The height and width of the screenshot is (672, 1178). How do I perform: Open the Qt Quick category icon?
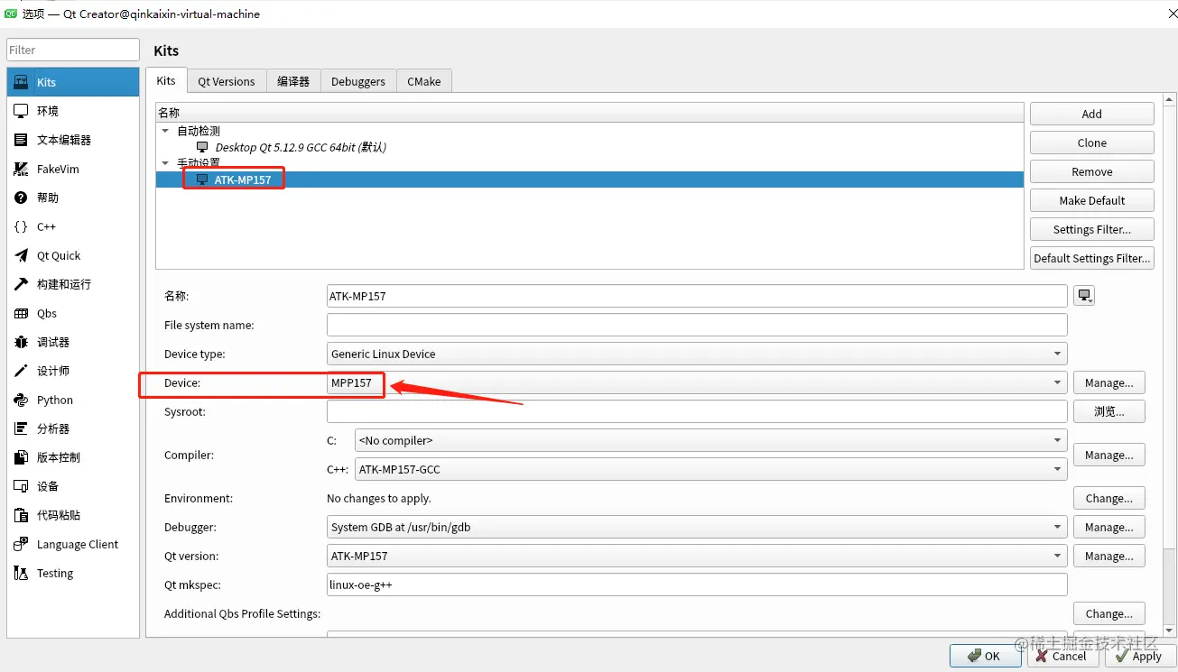click(x=21, y=255)
